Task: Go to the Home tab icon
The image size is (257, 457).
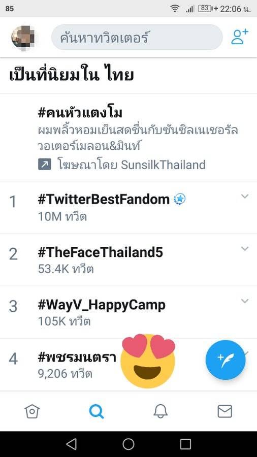Action: point(32,411)
